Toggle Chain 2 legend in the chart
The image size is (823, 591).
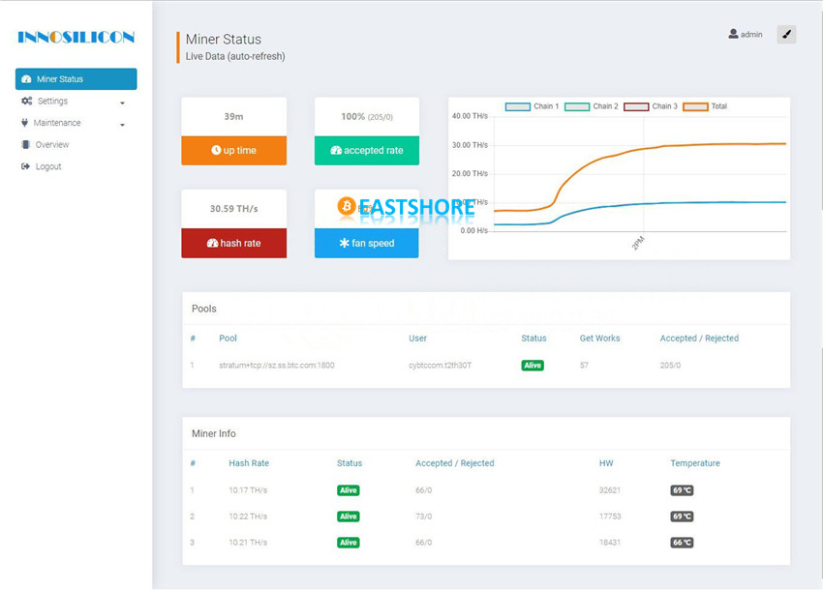[x=591, y=106]
